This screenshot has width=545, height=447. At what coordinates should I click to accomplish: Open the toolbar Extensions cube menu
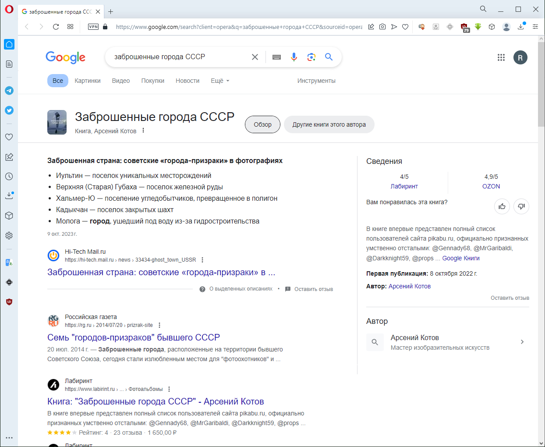pyautogui.click(x=492, y=27)
